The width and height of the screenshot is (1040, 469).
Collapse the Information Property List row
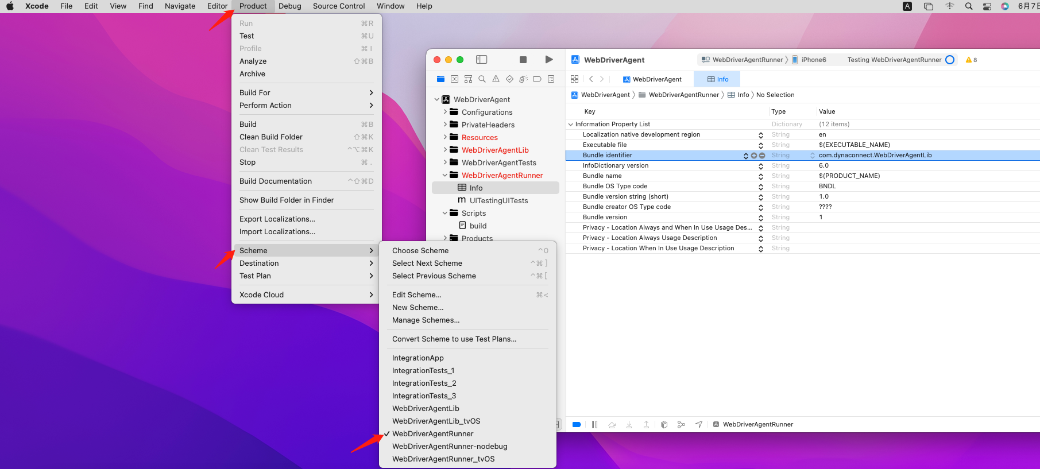(x=570, y=125)
